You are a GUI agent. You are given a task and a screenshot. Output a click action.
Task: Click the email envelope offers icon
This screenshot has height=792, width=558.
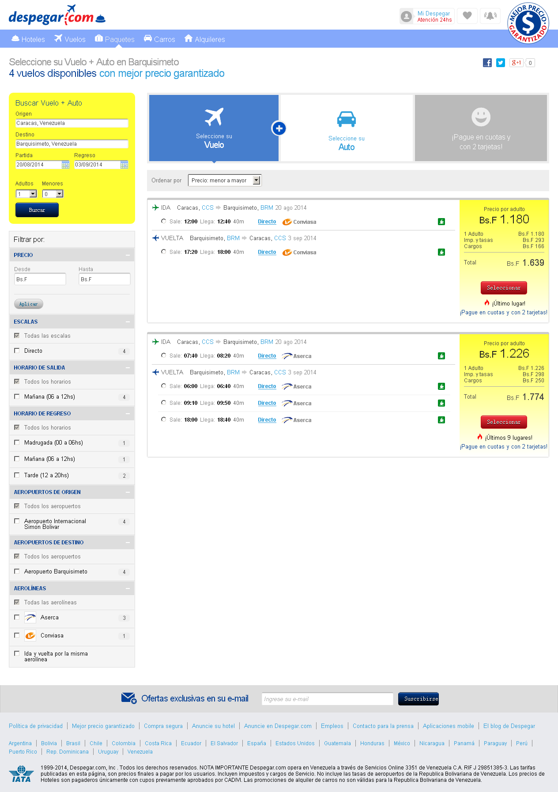click(x=129, y=698)
